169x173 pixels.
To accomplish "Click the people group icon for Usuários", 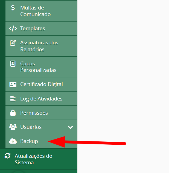I will click(x=13, y=127).
